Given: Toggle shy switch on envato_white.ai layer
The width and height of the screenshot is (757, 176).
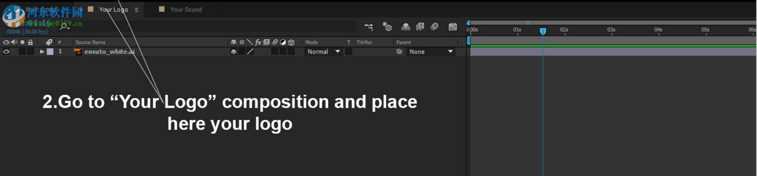Looking at the screenshot, I should pyautogui.click(x=234, y=52).
